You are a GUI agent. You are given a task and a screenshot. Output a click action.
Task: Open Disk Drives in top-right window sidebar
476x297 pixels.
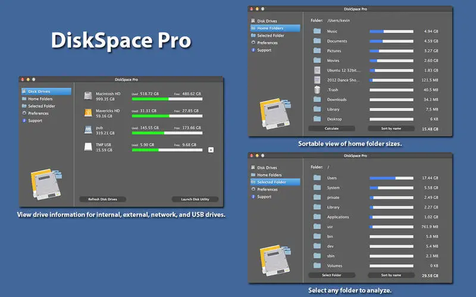[275, 21]
